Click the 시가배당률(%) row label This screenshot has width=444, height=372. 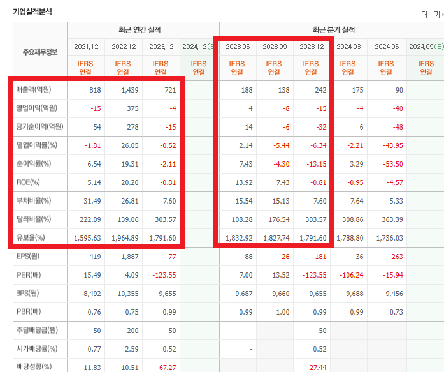coord(37,349)
